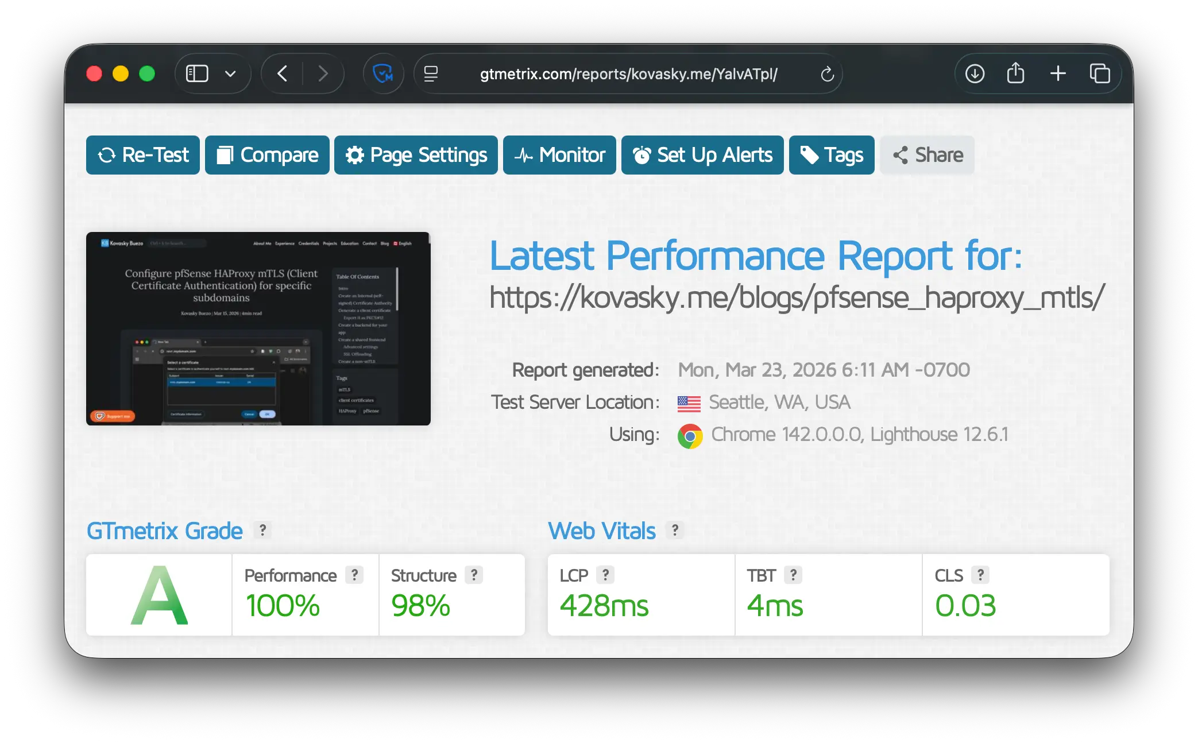Show the tab overview icon
This screenshot has width=1198, height=743.
point(1100,73)
